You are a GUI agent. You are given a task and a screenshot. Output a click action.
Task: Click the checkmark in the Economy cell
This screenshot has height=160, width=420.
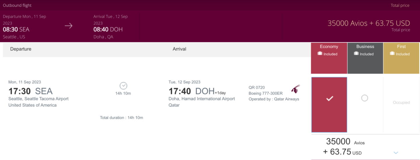pyautogui.click(x=329, y=99)
